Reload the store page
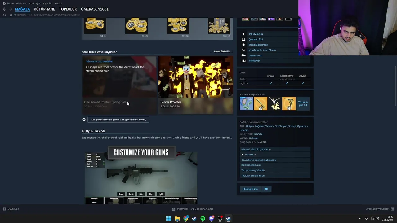This screenshot has height=223, width=397. coord(4,15)
